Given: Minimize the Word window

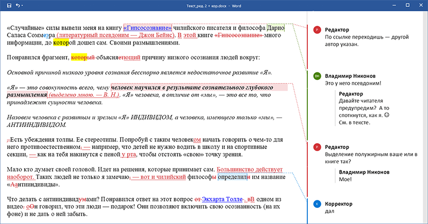Looking at the screenshot, I should click(394, 5).
